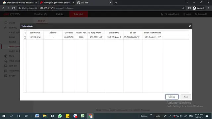Click the address bar showing 192.168.1.132
The height and width of the screenshot is (119, 212).
click(x=100, y=8)
